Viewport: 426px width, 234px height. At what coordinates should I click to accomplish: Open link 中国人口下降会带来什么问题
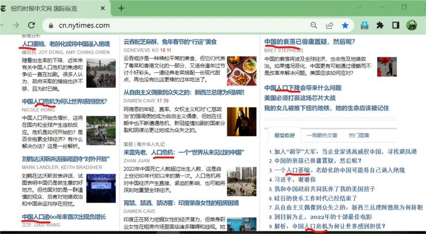[303, 88]
